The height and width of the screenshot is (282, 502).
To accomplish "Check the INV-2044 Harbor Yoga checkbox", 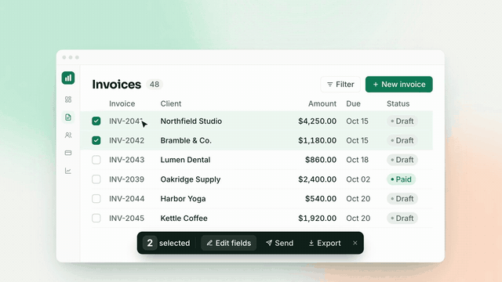I will [x=96, y=198].
